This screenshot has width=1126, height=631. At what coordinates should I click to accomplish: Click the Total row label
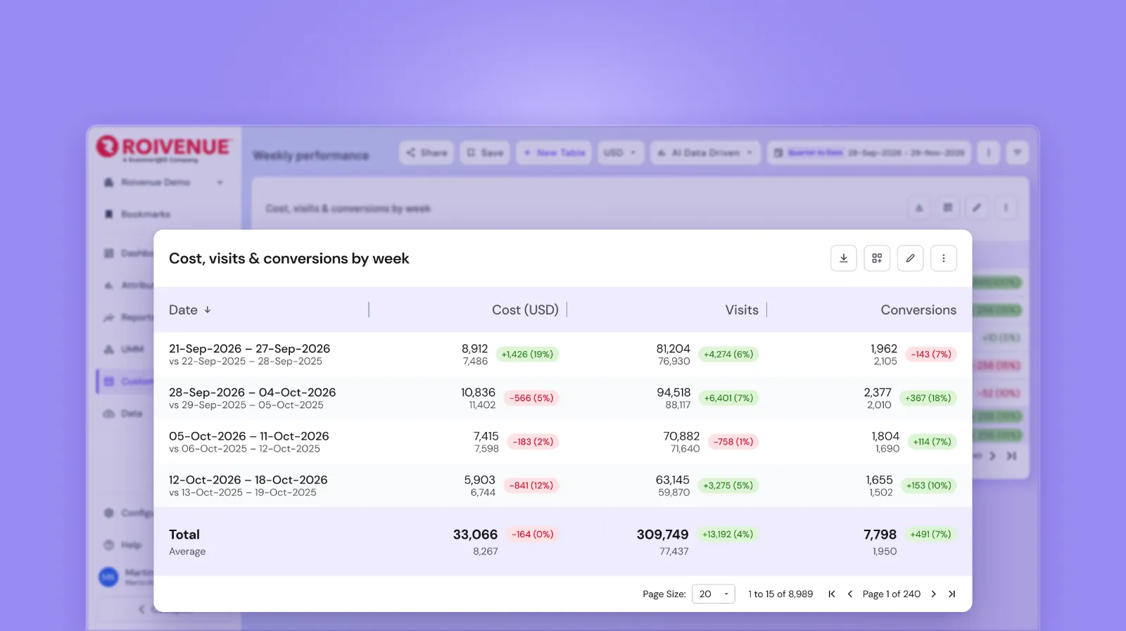click(x=184, y=535)
